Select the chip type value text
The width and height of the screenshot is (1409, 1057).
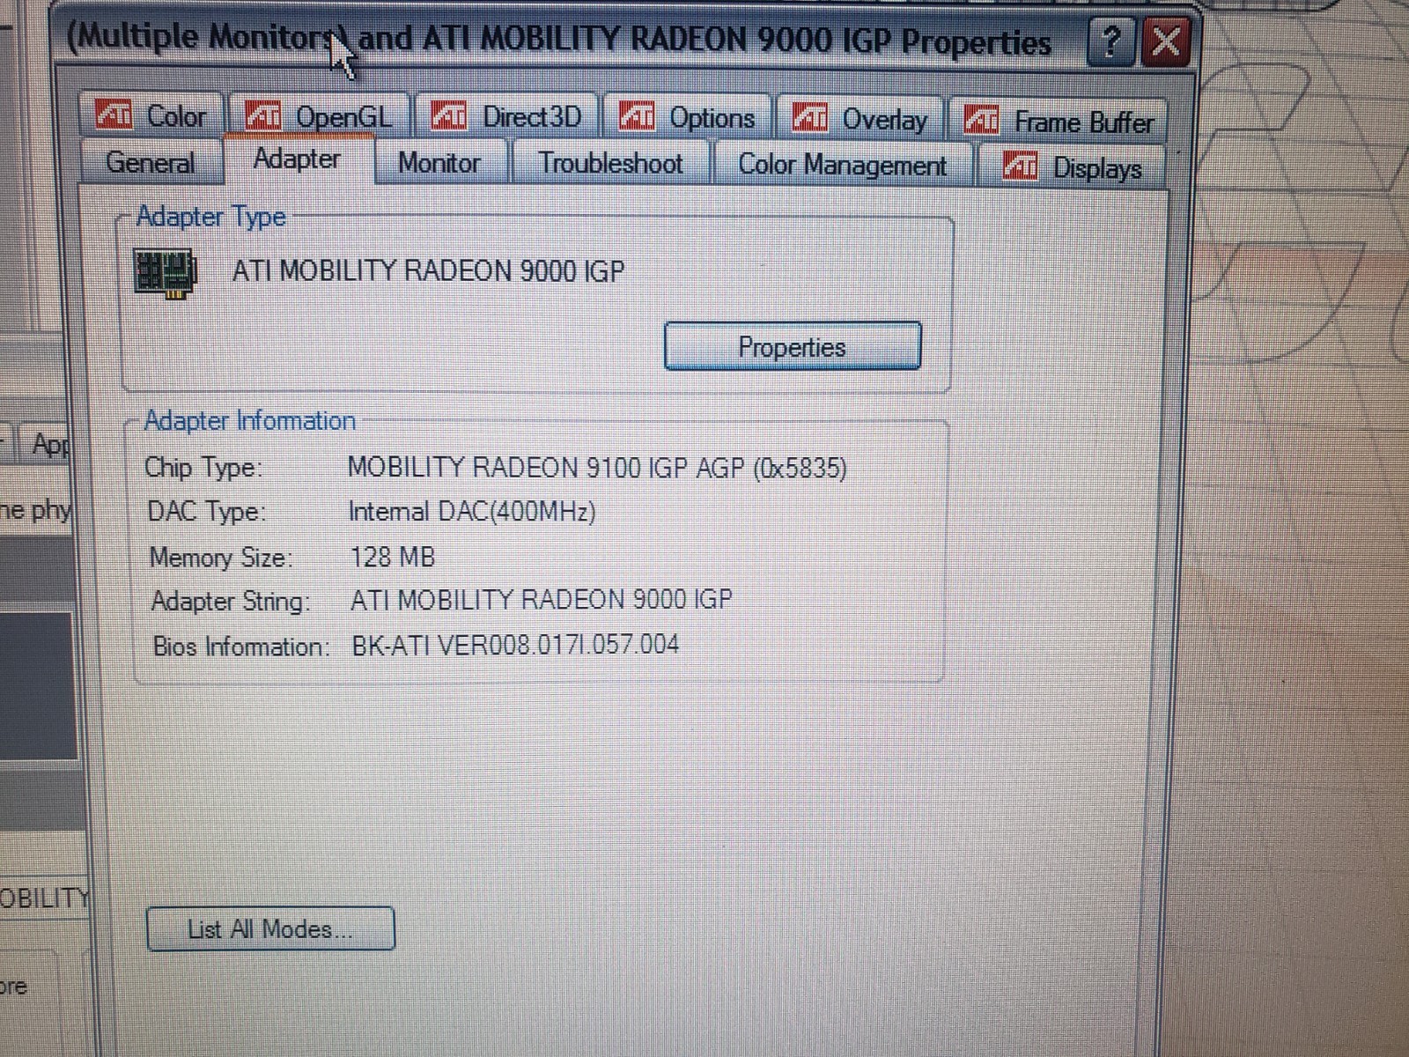pyautogui.click(x=597, y=467)
